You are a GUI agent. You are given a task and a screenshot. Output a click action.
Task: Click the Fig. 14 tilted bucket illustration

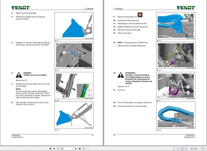(74, 115)
